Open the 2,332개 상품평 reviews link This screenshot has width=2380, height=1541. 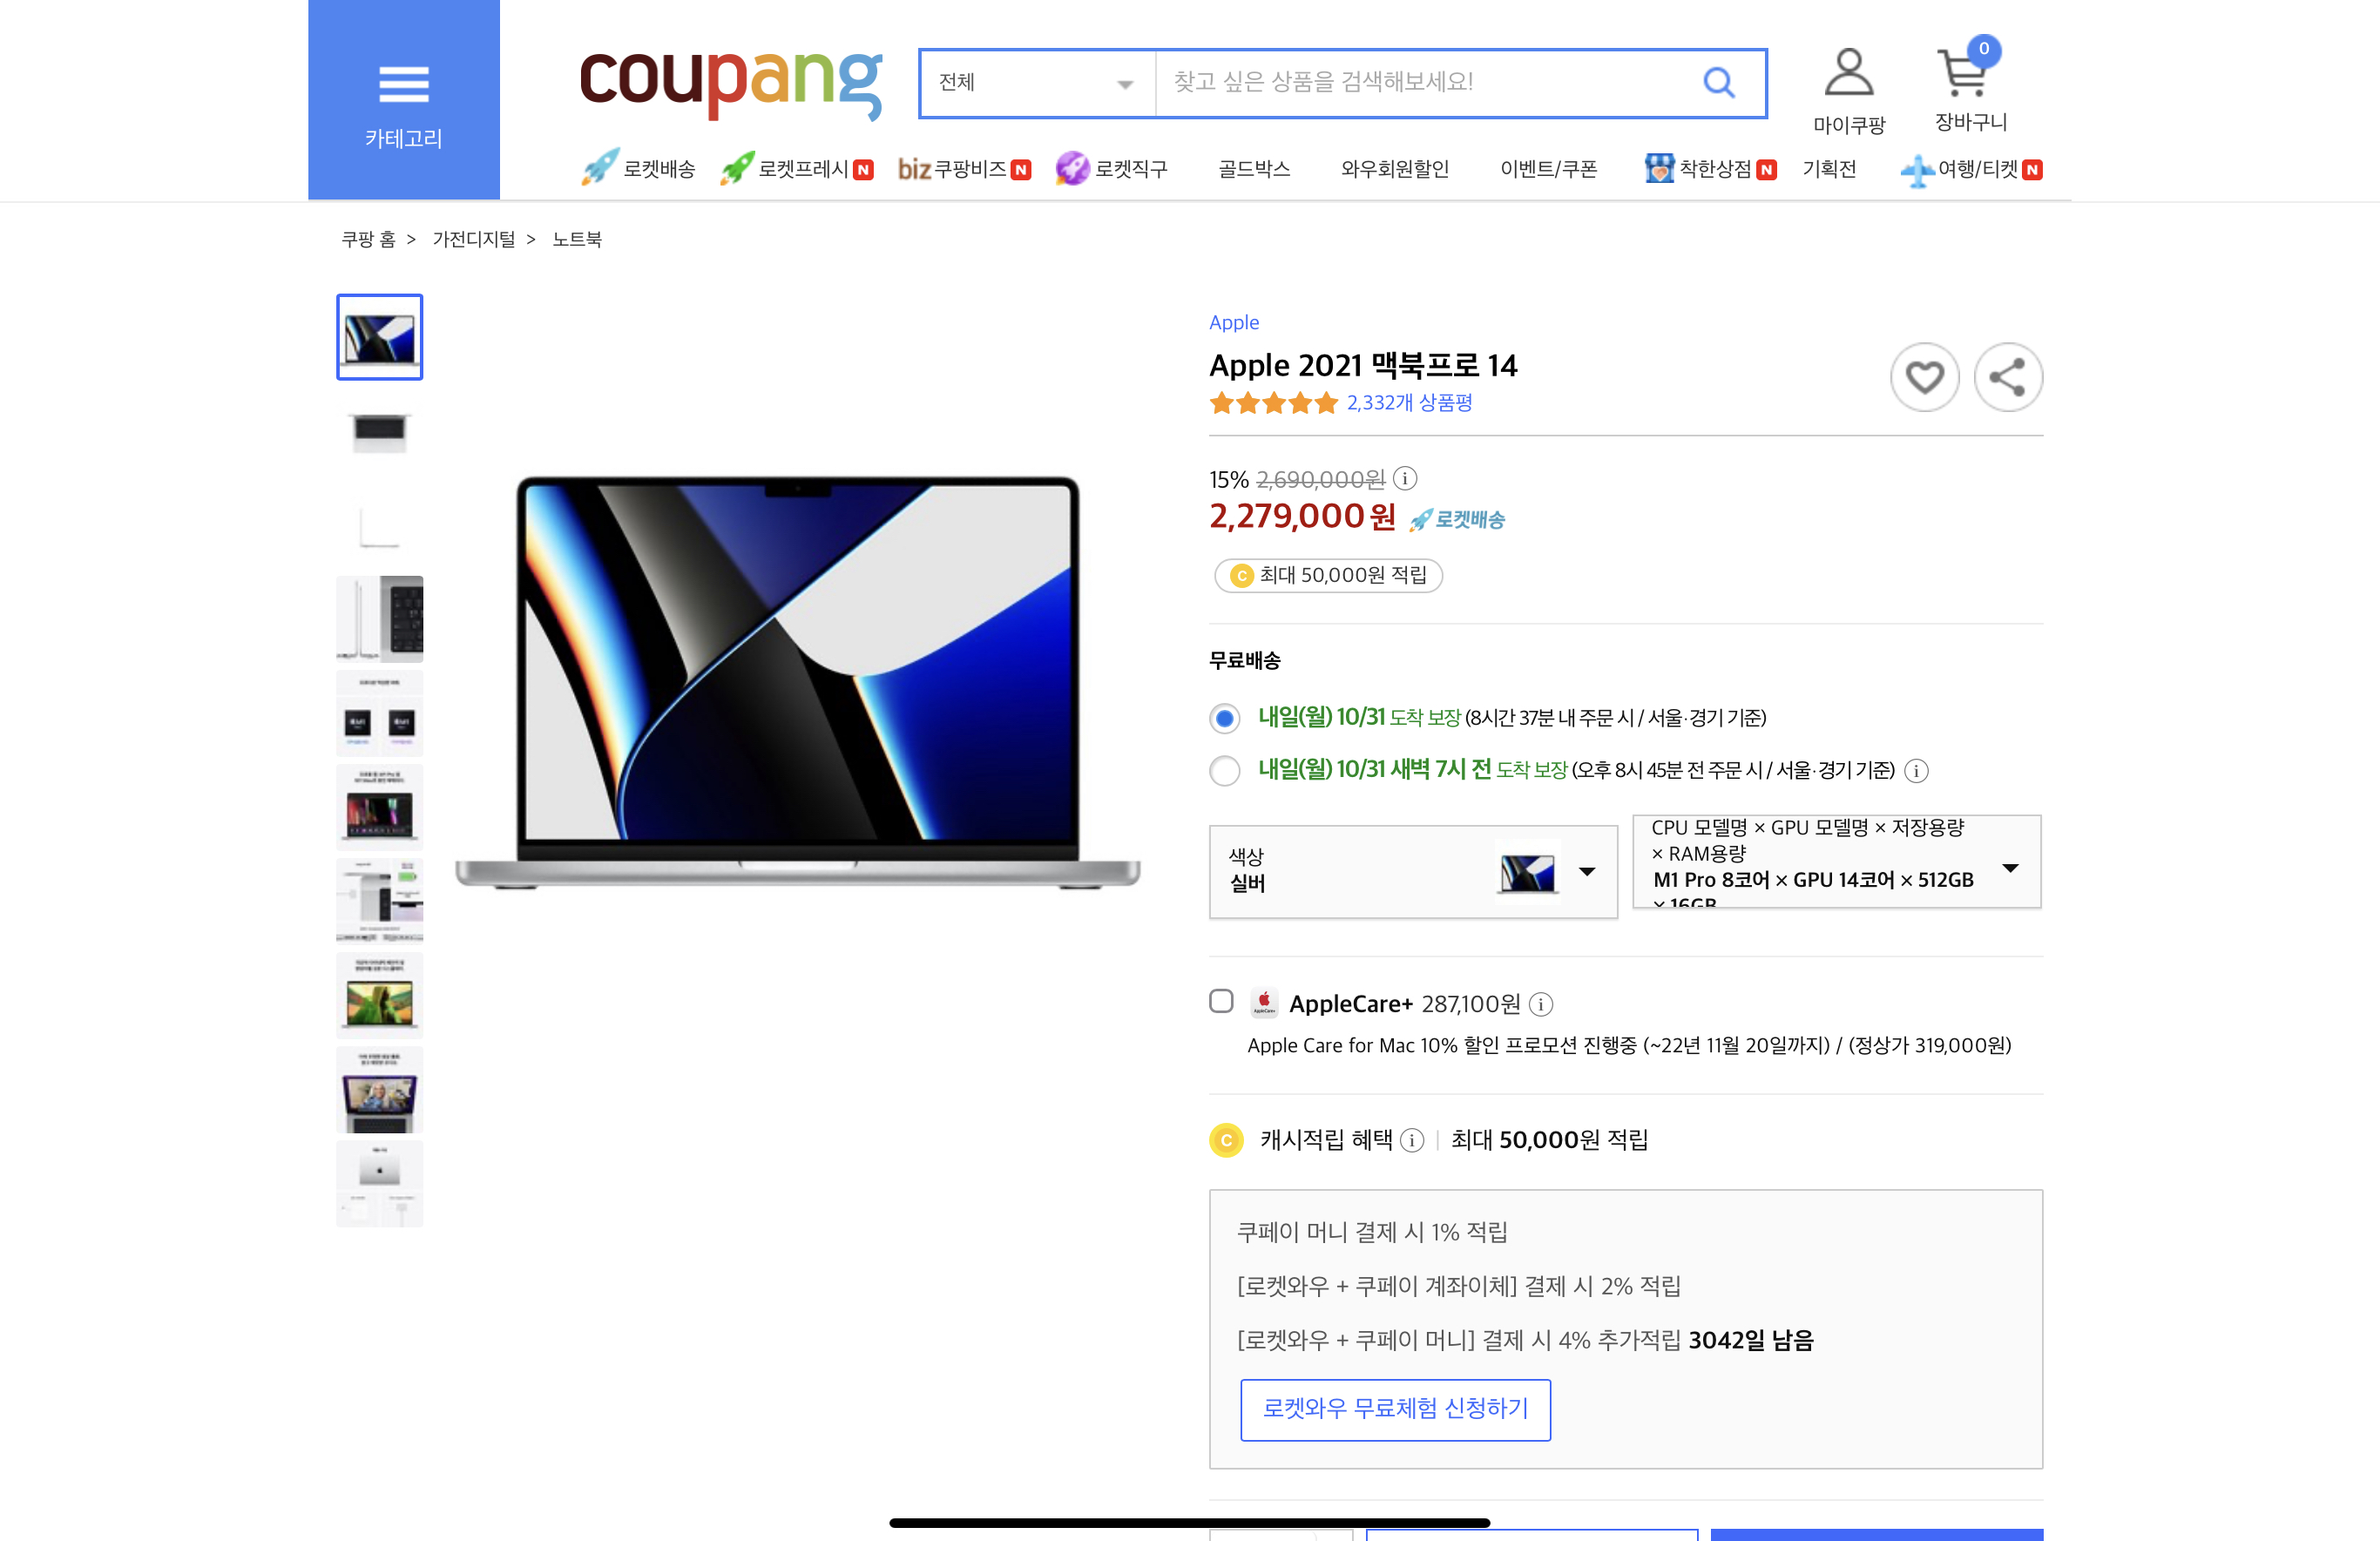(x=1408, y=403)
